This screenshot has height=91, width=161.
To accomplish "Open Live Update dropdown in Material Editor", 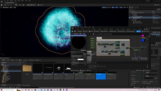I will tap(104, 31).
